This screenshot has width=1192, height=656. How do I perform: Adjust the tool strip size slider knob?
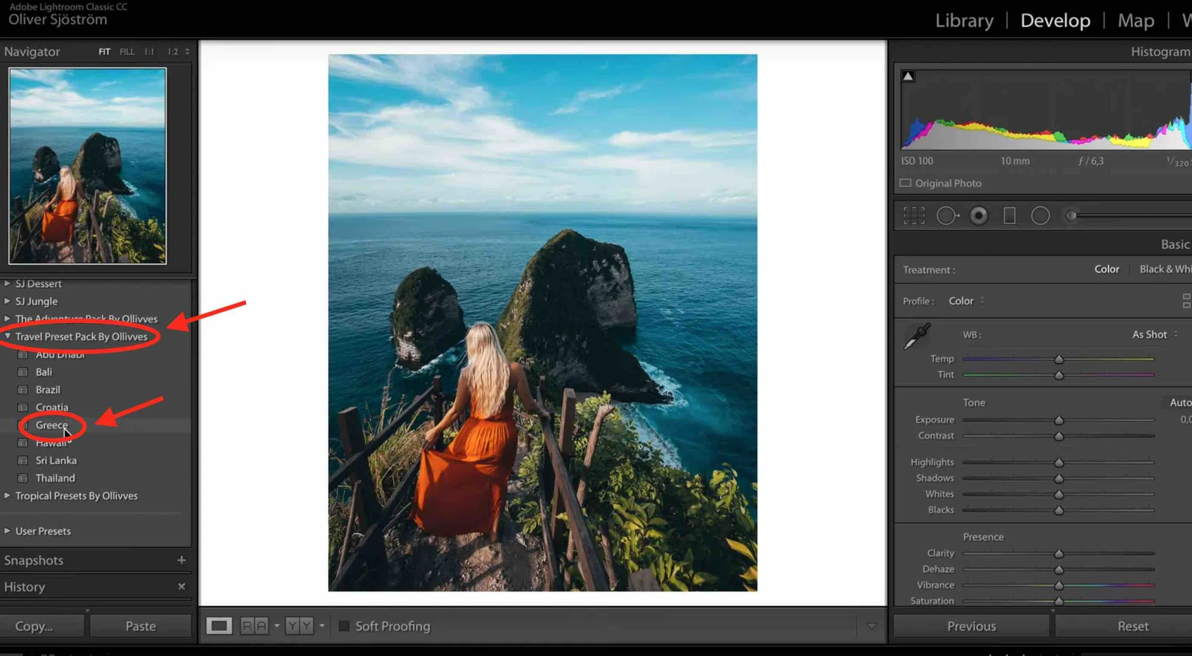coord(1071,216)
